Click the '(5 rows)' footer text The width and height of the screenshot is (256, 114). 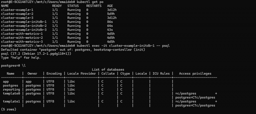click(9, 109)
